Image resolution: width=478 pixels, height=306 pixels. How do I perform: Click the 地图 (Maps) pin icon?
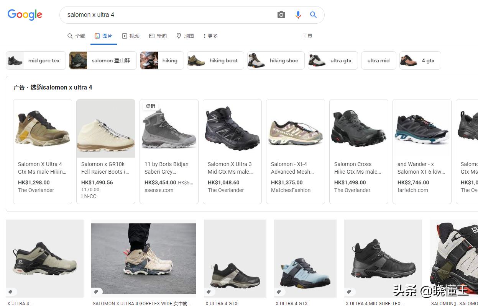pos(179,36)
